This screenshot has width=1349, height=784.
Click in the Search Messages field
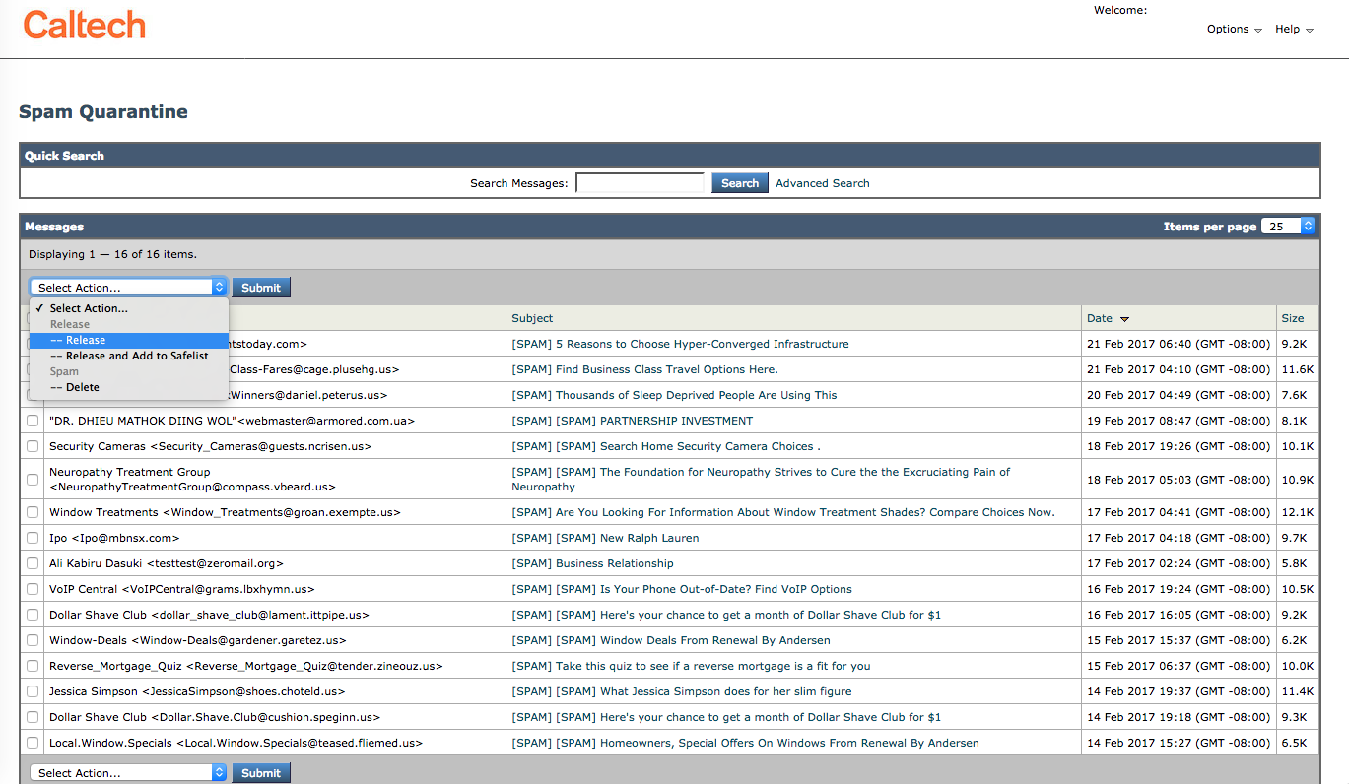640,183
